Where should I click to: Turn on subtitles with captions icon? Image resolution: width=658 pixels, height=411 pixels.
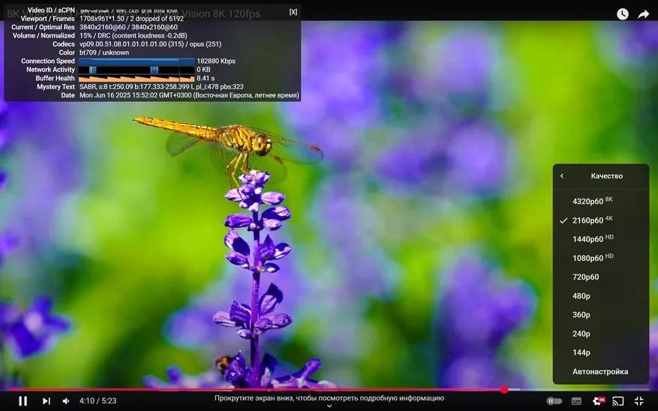576,401
